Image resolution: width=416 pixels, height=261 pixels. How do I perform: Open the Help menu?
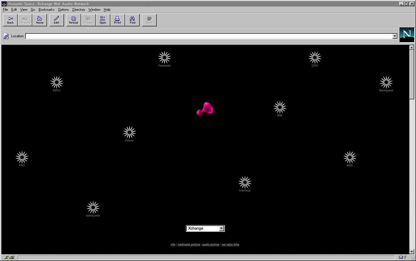point(107,10)
